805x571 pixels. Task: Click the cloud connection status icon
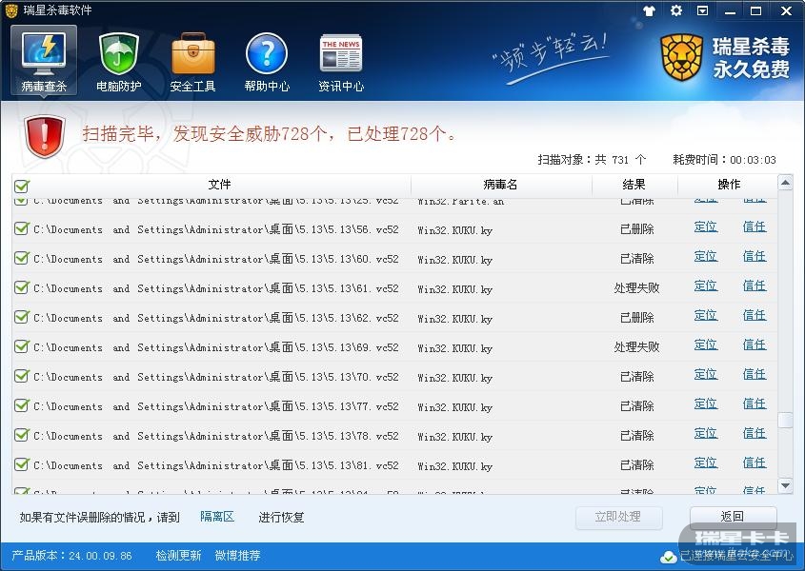668,556
